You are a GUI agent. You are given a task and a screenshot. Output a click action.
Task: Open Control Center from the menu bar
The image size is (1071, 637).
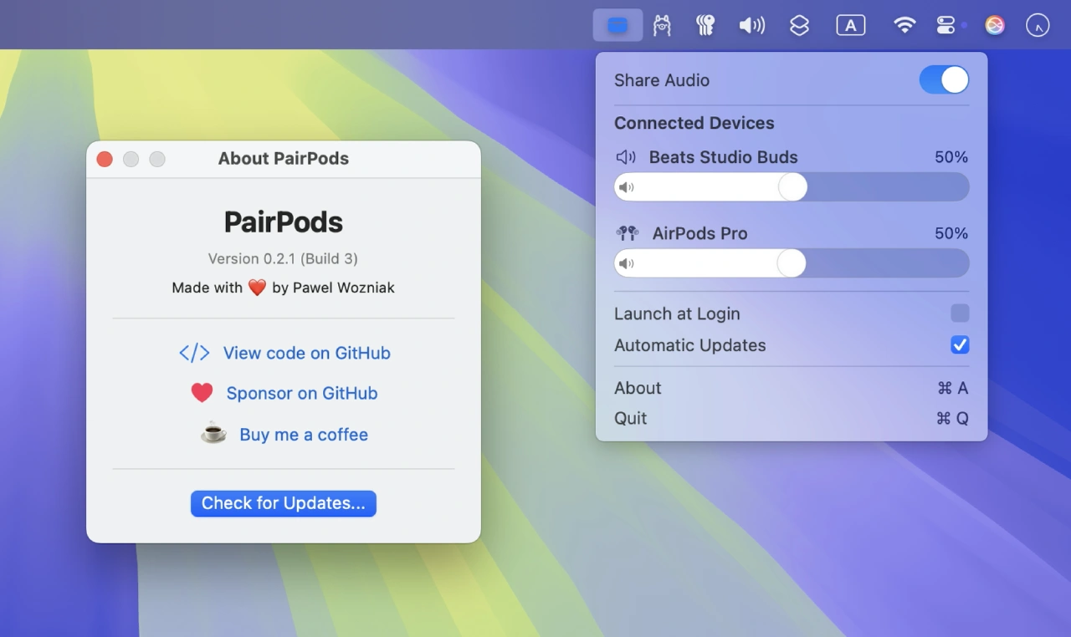point(945,25)
